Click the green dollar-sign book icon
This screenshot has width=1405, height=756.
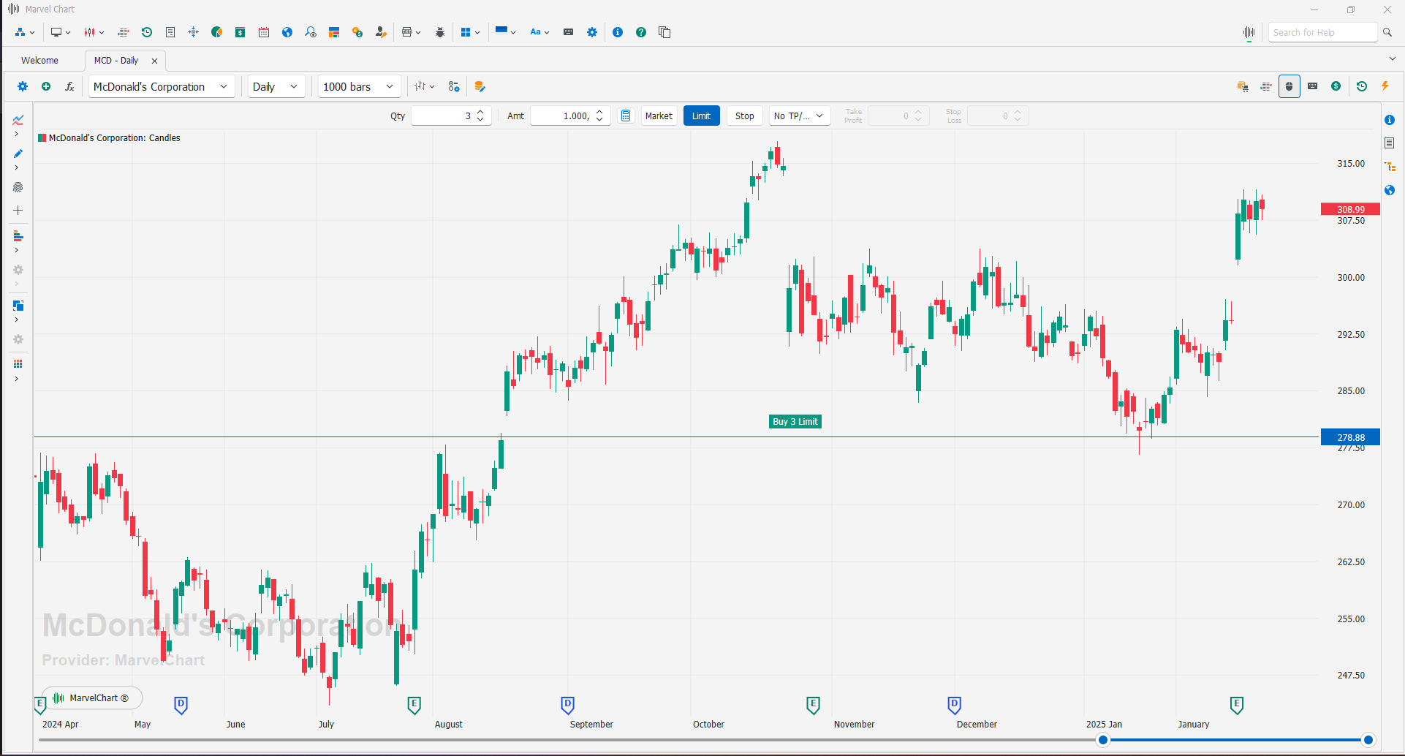[241, 32]
